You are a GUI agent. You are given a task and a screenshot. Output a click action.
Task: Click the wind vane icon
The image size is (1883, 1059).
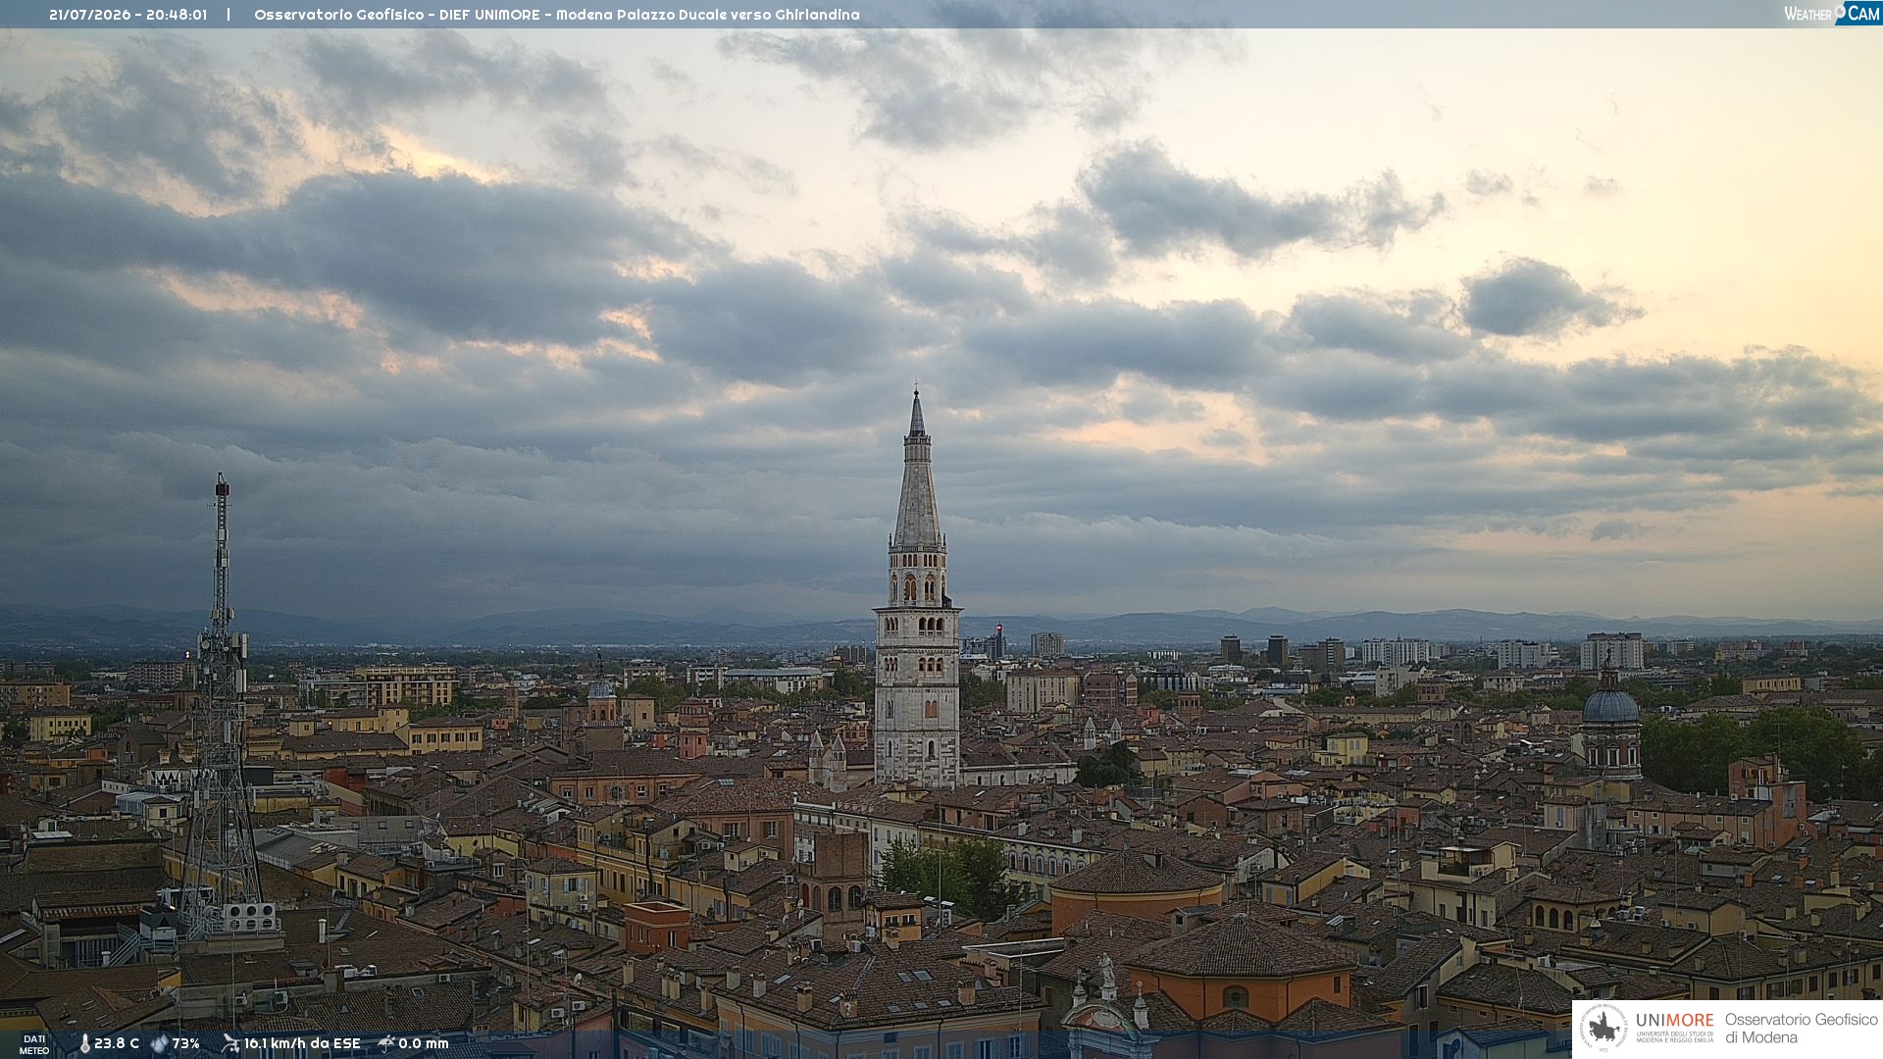click(x=230, y=1043)
